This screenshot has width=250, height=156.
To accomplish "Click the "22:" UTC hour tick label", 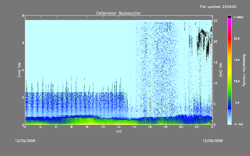I will click(x=197, y=127).
